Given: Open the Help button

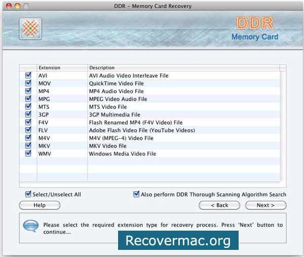Looking at the screenshot, I should (40, 205).
